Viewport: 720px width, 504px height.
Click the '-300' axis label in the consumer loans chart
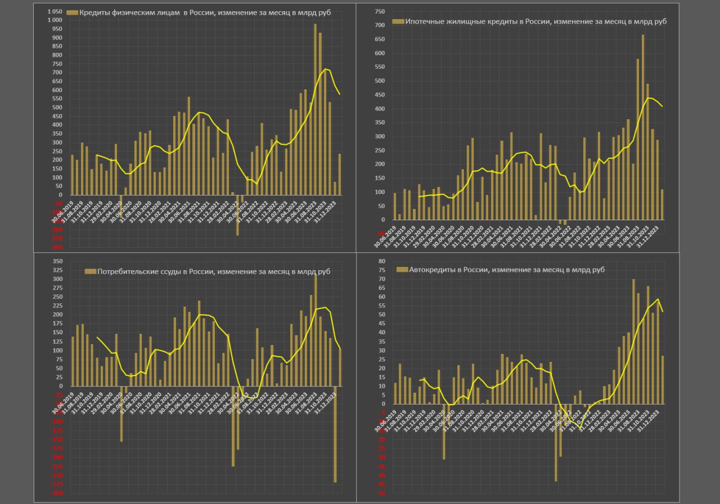tap(56, 493)
